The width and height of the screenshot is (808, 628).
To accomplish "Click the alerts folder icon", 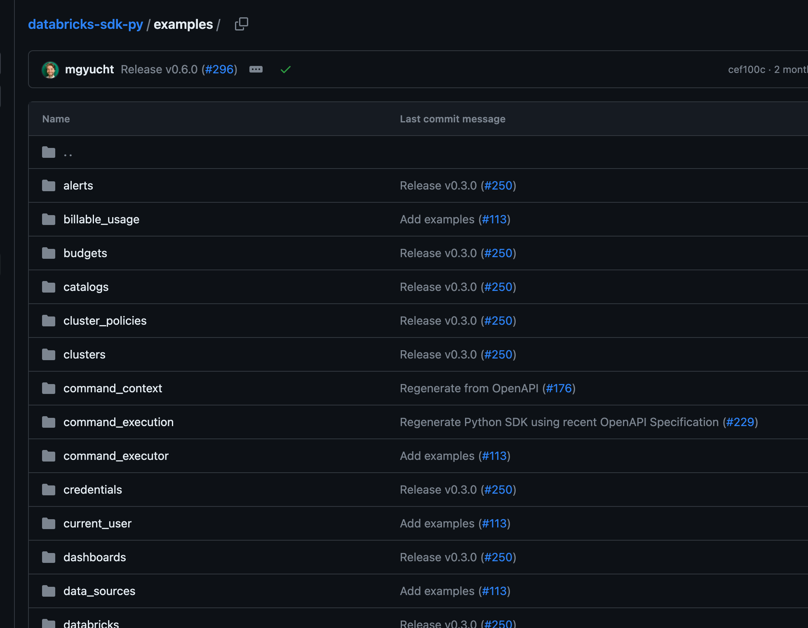I will [x=49, y=185].
